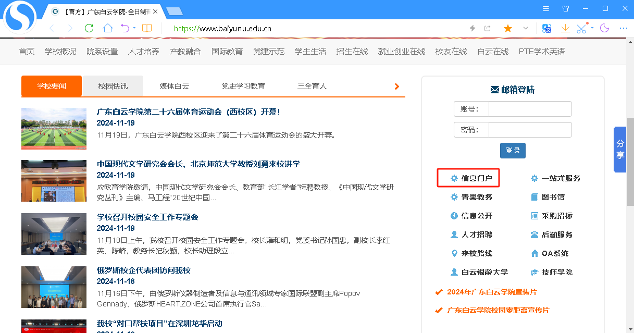
Task: Click the page's vertical scrollbar thumb
Action: (x=630, y=162)
